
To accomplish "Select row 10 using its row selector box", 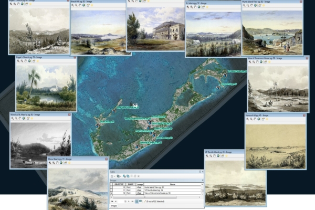I will pos(111,186).
